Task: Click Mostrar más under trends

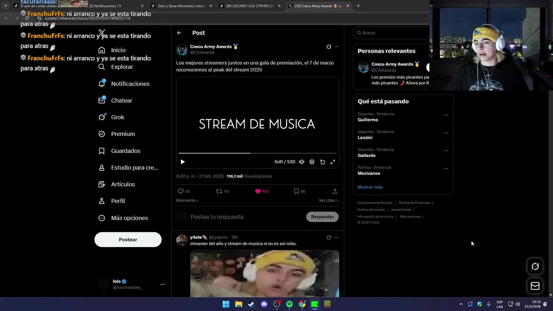Action: click(370, 187)
